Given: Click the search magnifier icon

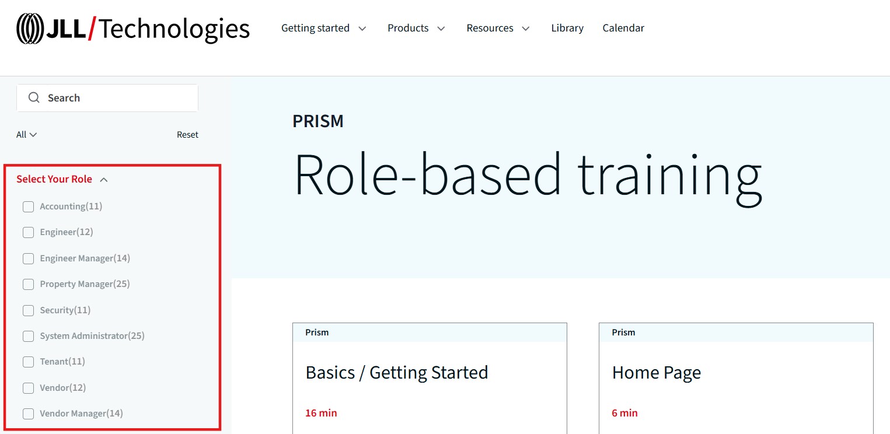Looking at the screenshot, I should coord(34,97).
